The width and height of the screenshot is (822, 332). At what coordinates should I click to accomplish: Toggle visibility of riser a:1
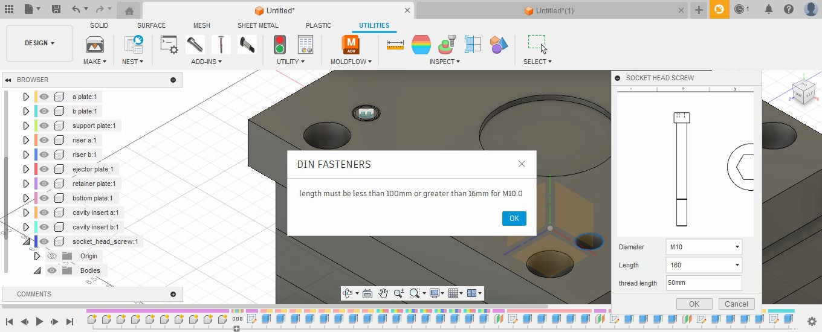44,140
